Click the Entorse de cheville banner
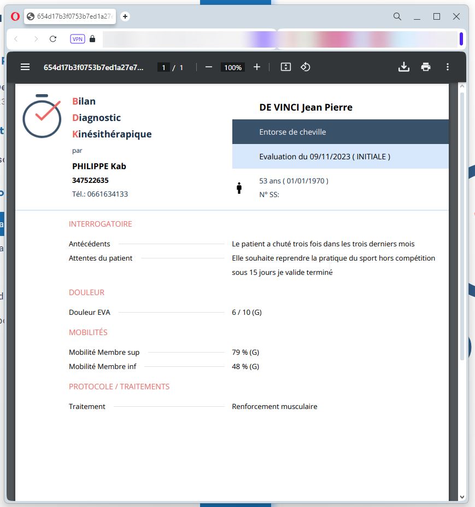475x507 pixels. pos(341,132)
